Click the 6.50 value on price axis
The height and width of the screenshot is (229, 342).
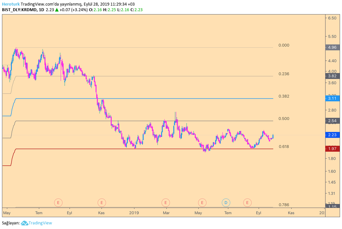pyautogui.click(x=332, y=18)
